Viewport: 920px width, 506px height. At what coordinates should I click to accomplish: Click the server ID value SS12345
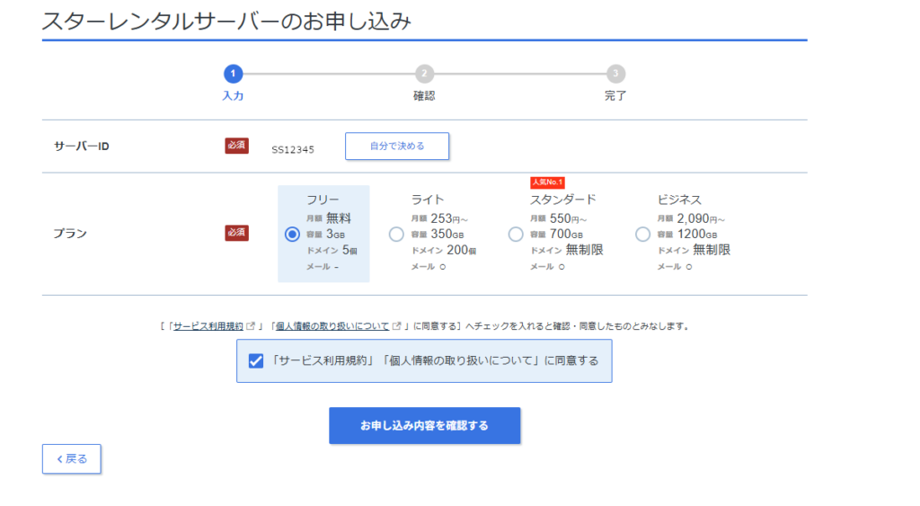[293, 150]
